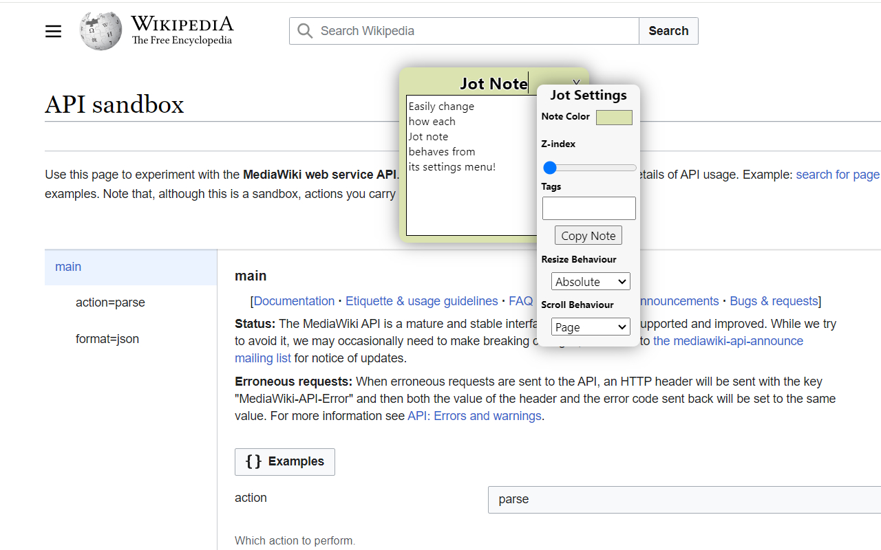Select format=json in the sidebar
This screenshot has width=881, height=550.
pyautogui.click(x=107, y=339)
